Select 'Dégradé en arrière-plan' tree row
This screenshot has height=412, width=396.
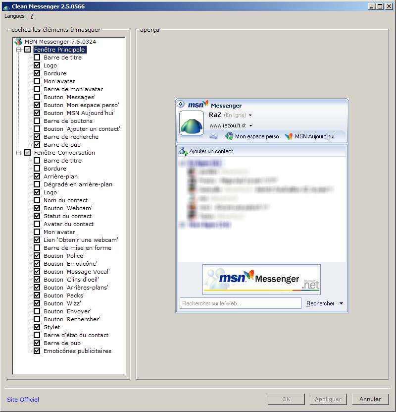pyautogui.click(x=78, y=184)
